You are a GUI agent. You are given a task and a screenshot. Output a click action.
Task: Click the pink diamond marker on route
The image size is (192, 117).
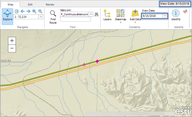tap(97, 61)
